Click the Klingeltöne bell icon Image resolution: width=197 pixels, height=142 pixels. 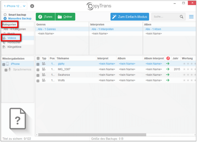point(4,47)
